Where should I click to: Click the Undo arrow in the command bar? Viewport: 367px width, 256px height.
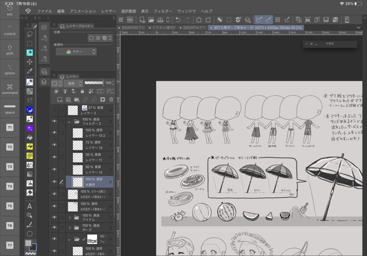point(178,20)
